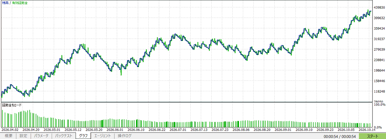Click the 残高 legend label
This screenshot has width=386, height=139.
click(x=5, y=3)
